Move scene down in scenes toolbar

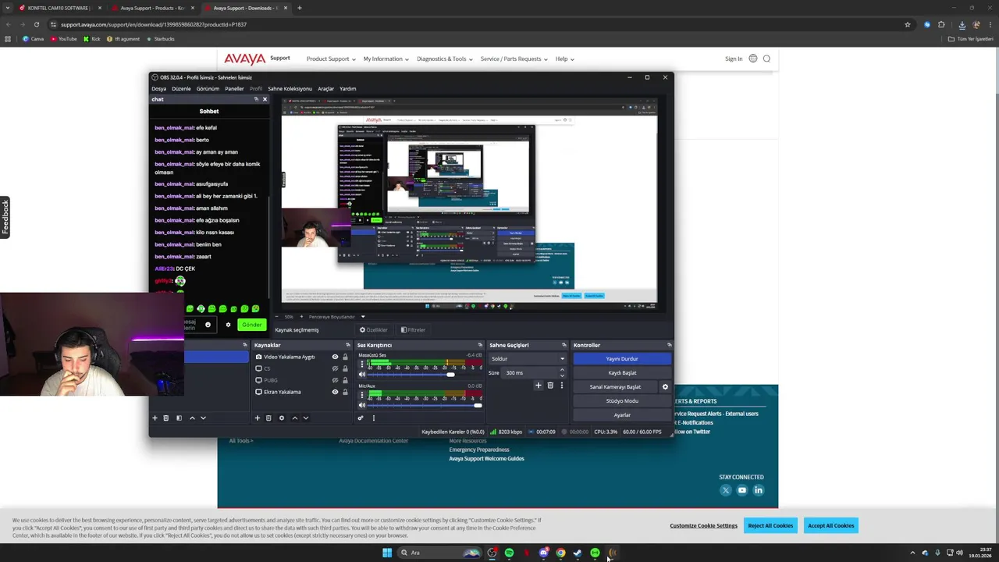click(x=203, y=418)
